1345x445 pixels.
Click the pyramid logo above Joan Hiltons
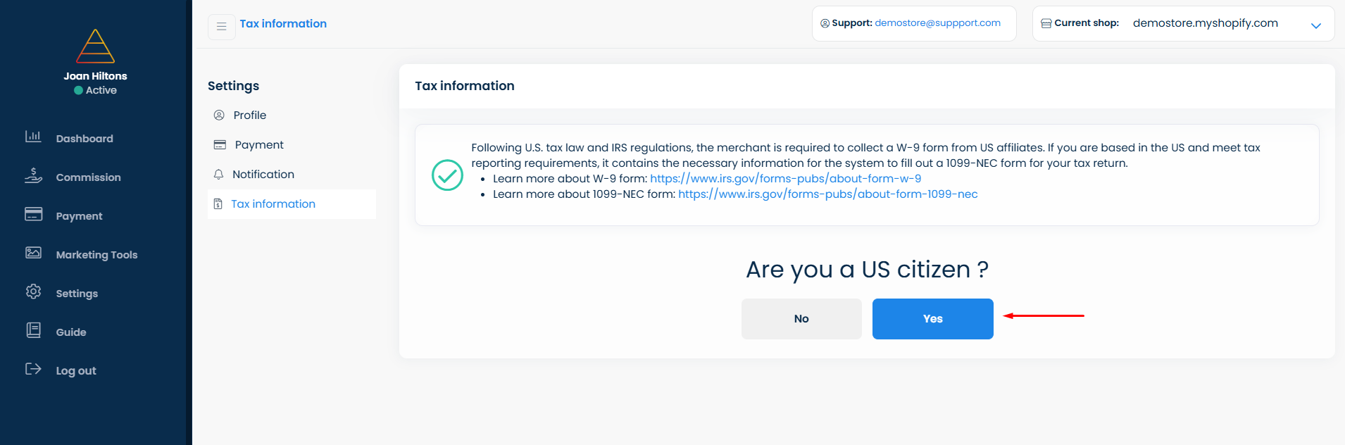pyautogui.click(x=95, y=46)
